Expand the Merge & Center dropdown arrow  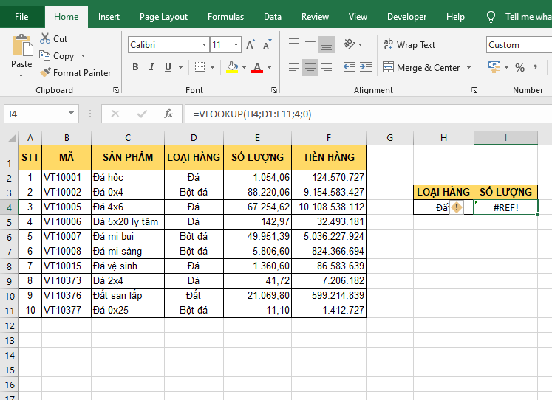pos(468,68)
